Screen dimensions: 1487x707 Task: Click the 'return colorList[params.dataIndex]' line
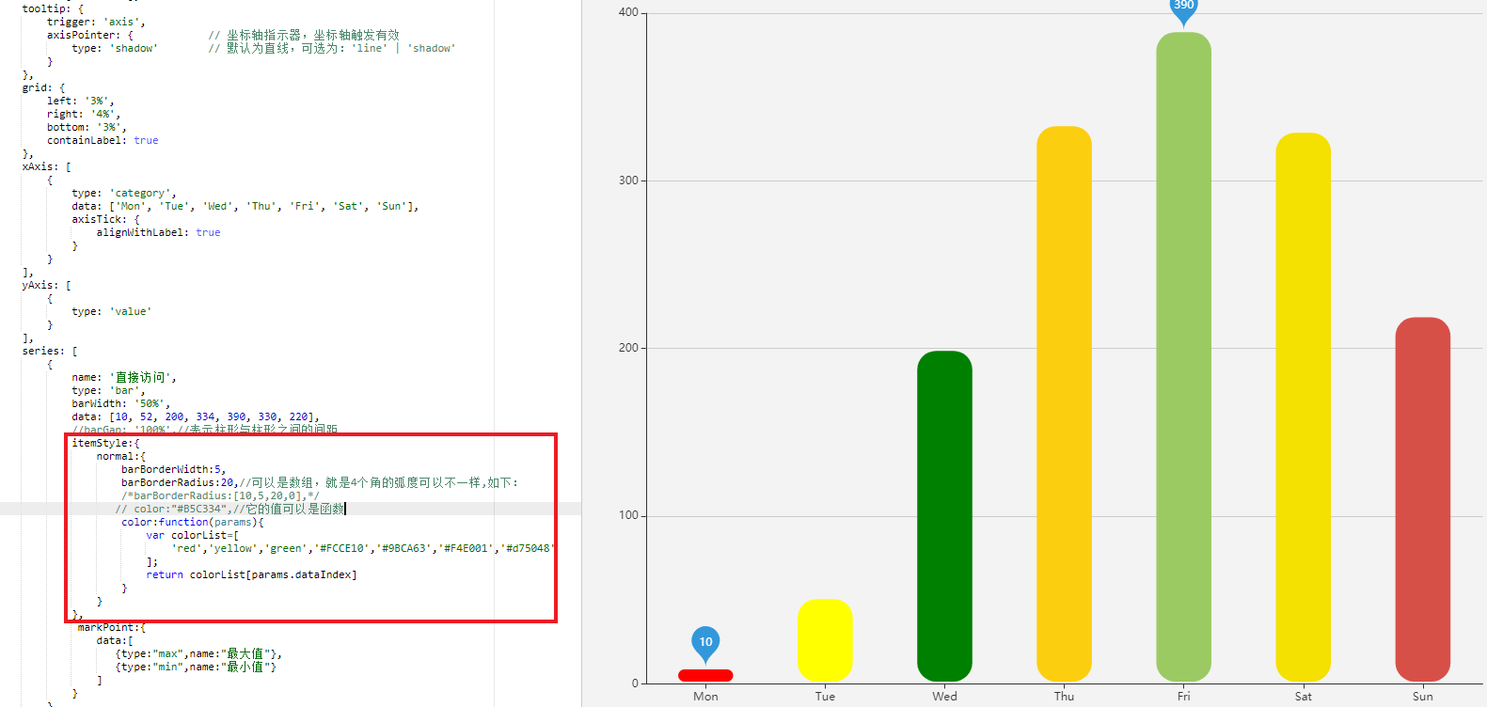pyautogui.click(x=251, y=574)
